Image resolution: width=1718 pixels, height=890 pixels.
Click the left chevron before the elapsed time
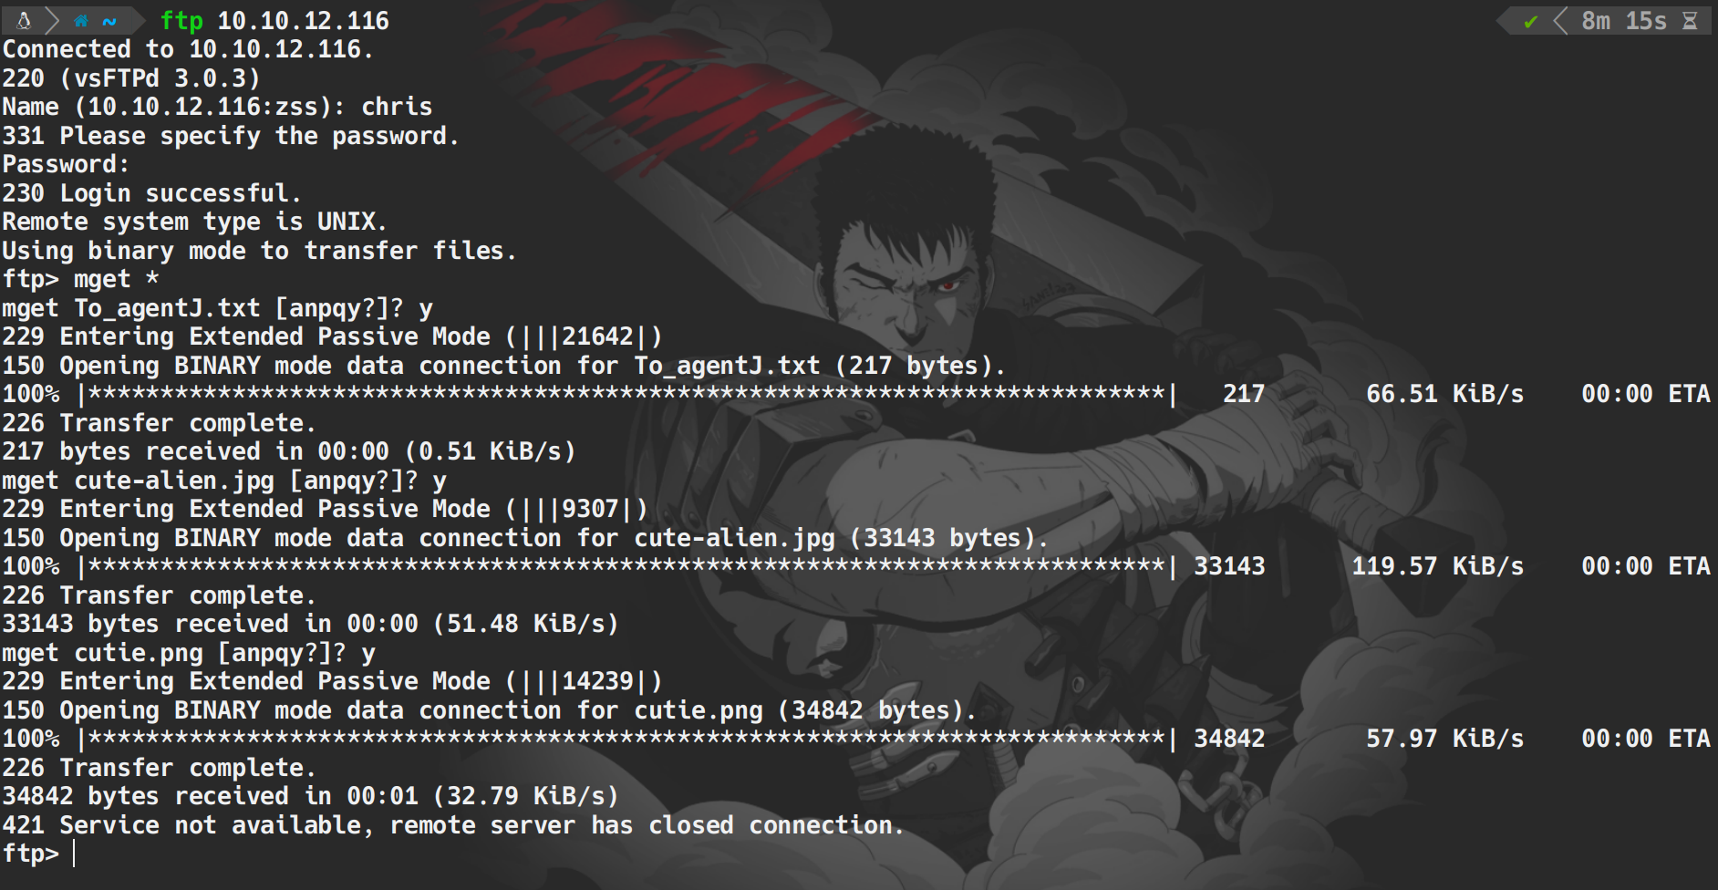1560,21
